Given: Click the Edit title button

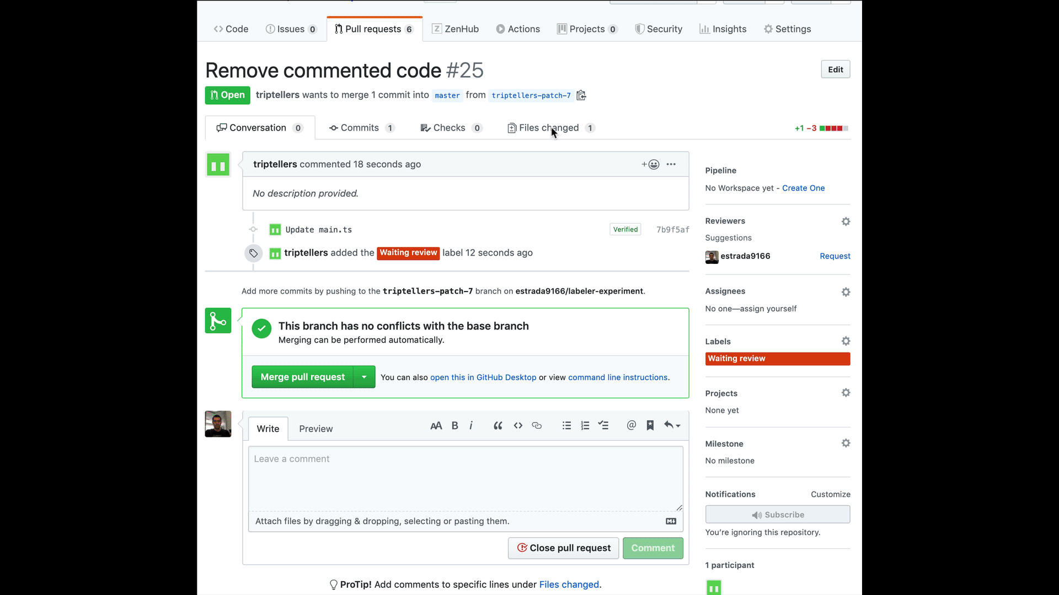Looking at the screenshot, I should click(836, 69).
